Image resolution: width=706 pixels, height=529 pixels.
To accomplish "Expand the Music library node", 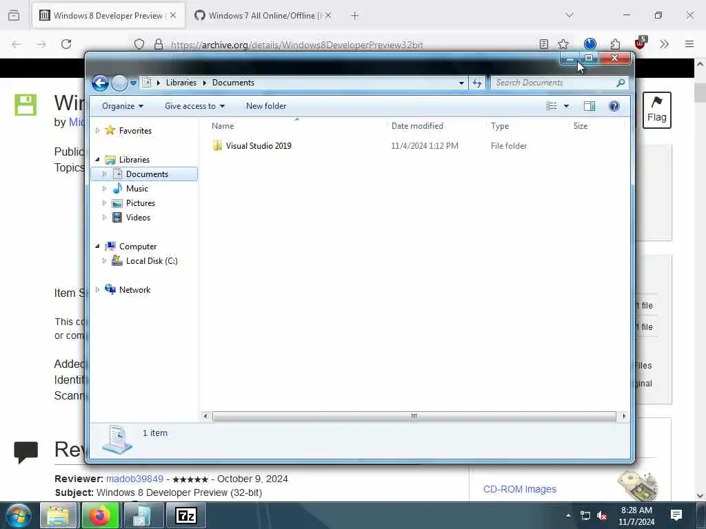I will [105, 189].
